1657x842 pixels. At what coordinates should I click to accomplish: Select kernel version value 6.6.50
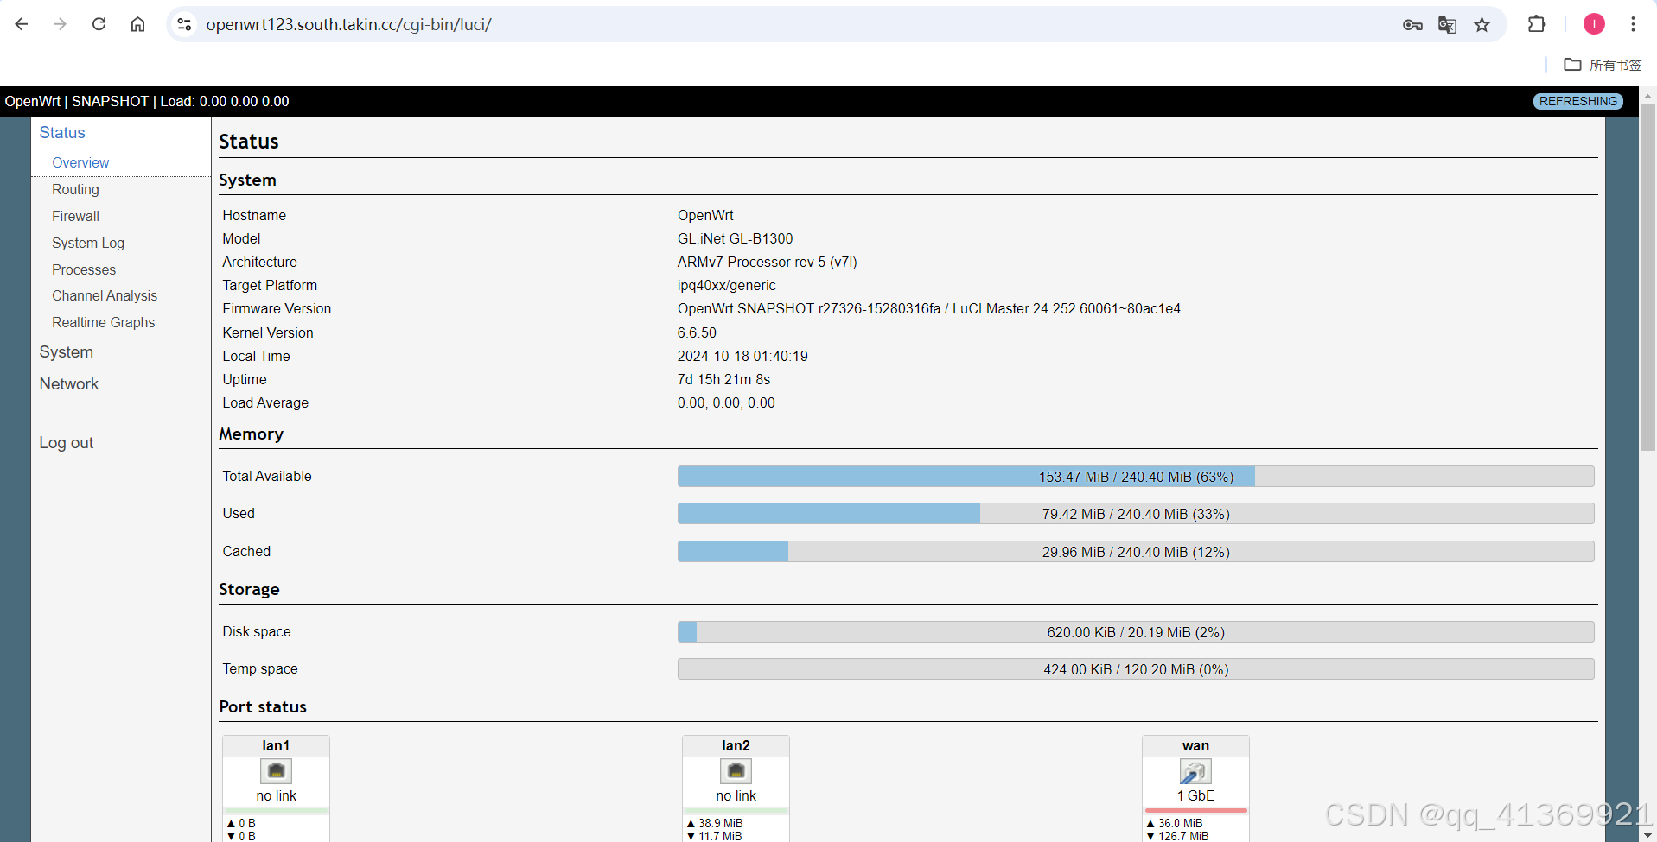click(x=697, y=332)
